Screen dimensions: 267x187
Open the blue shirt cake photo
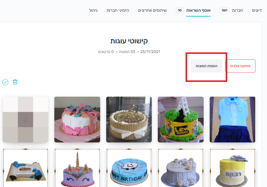[232, 120]
